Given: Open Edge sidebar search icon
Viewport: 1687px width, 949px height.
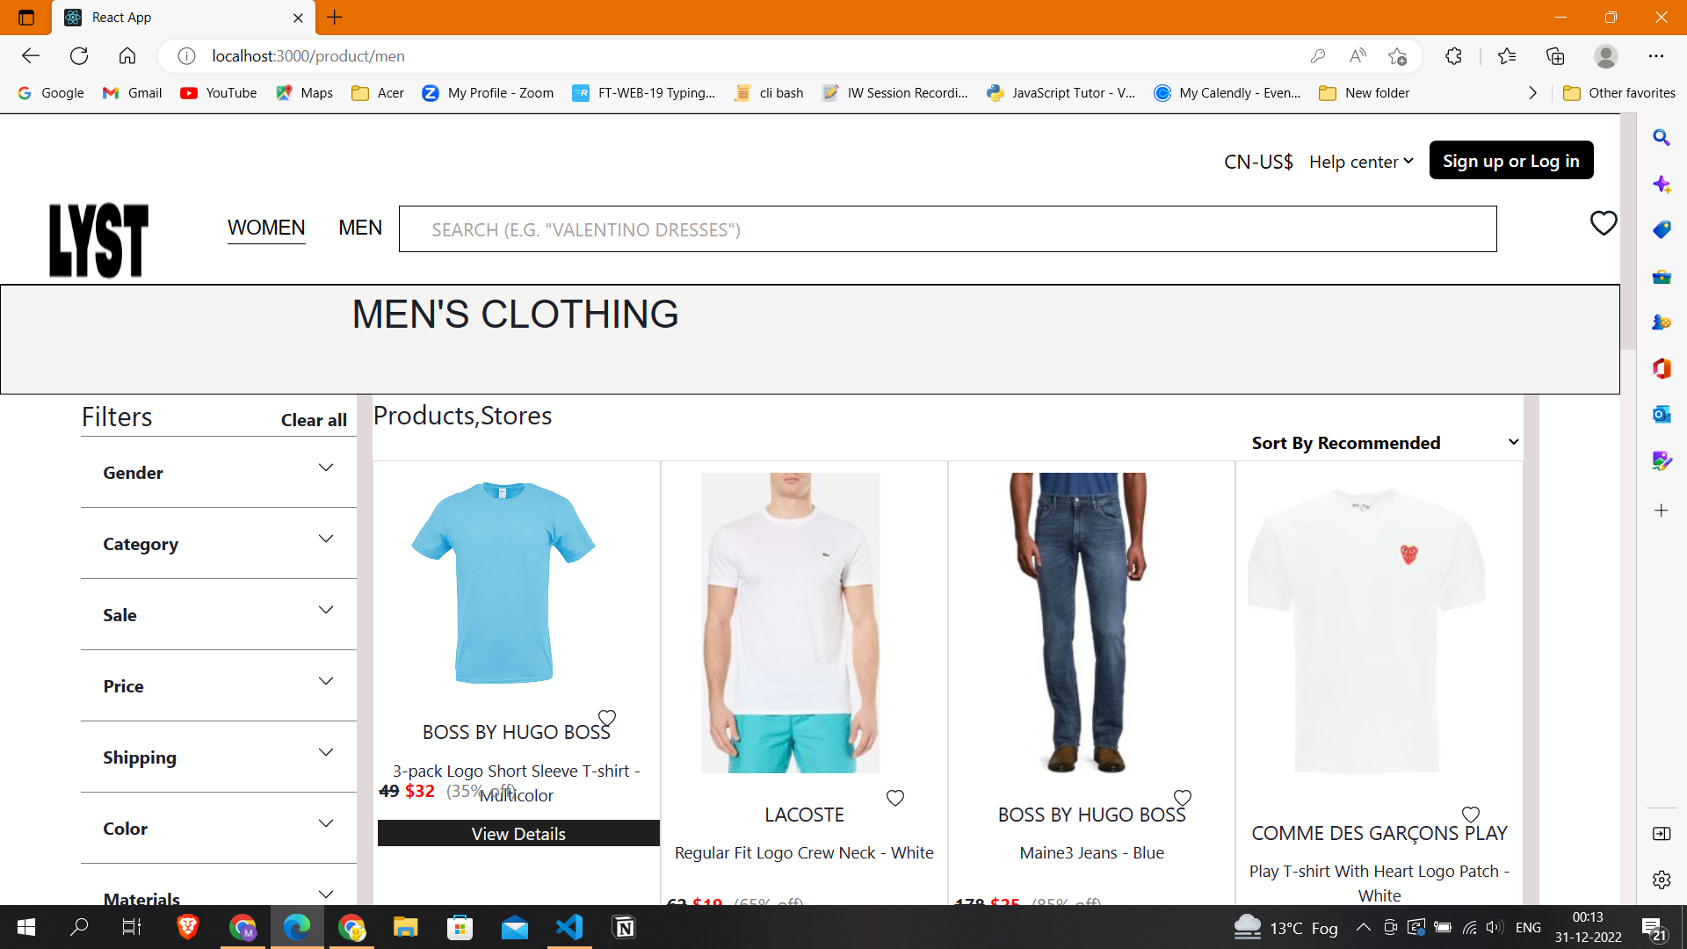Looking at the screenshot, I should 1662,138.
